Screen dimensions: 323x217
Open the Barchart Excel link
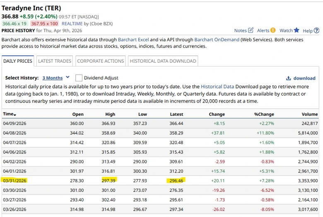pos(133,40)
